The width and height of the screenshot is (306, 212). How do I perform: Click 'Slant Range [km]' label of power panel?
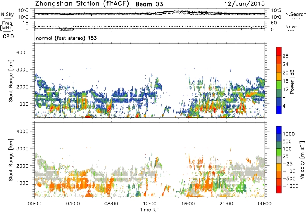(11, 81)
